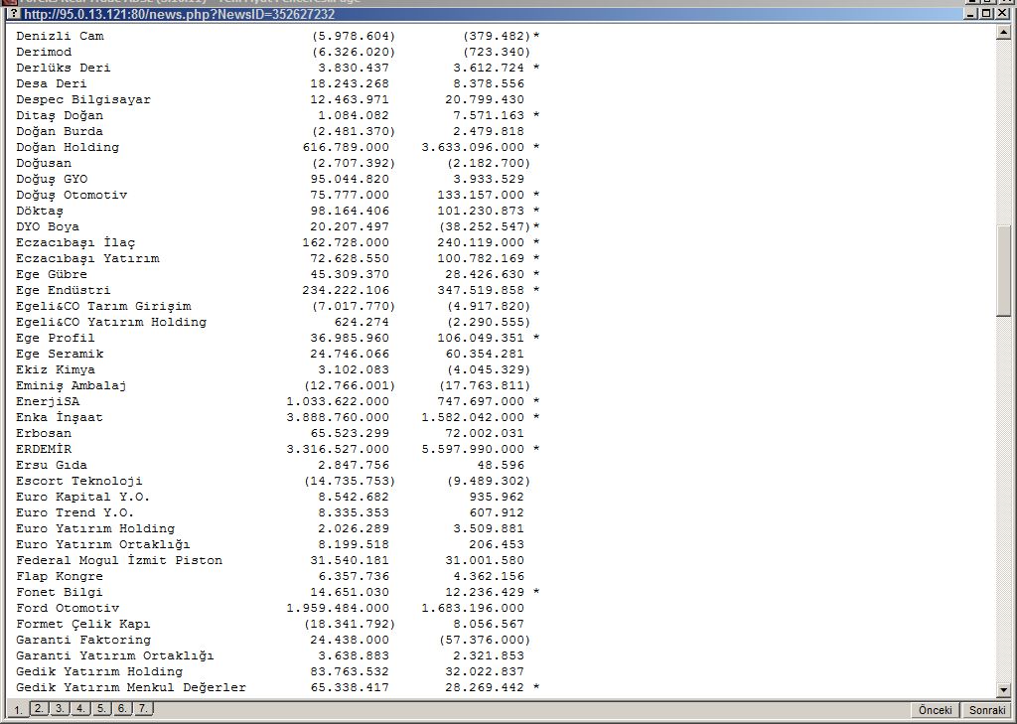1017x724 pixels.
Task: Click the Döktaş value 101.230.873
Action: (481, 211)
